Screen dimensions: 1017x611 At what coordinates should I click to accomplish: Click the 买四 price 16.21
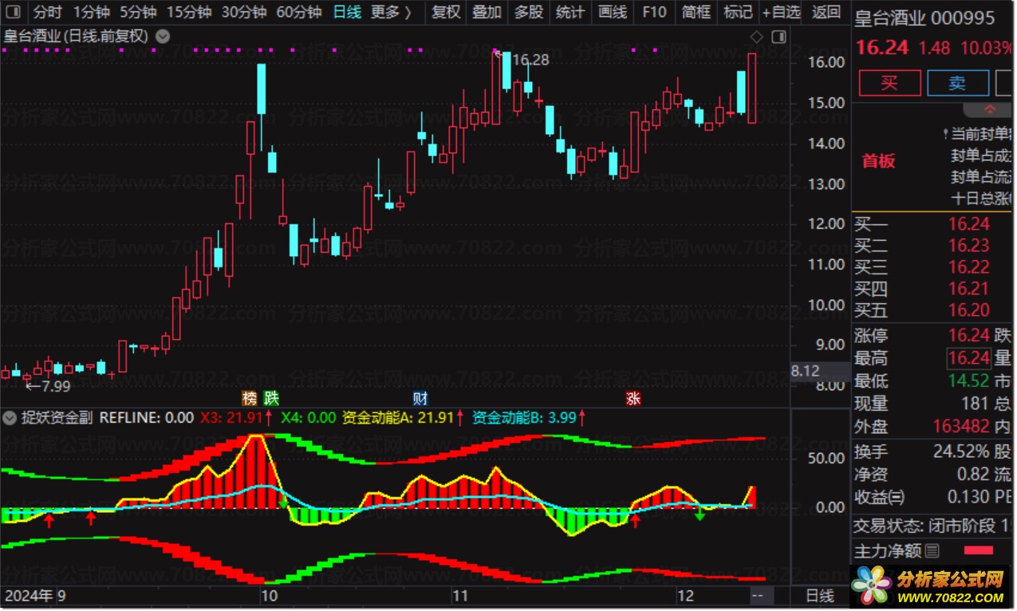tap(968, 289)
